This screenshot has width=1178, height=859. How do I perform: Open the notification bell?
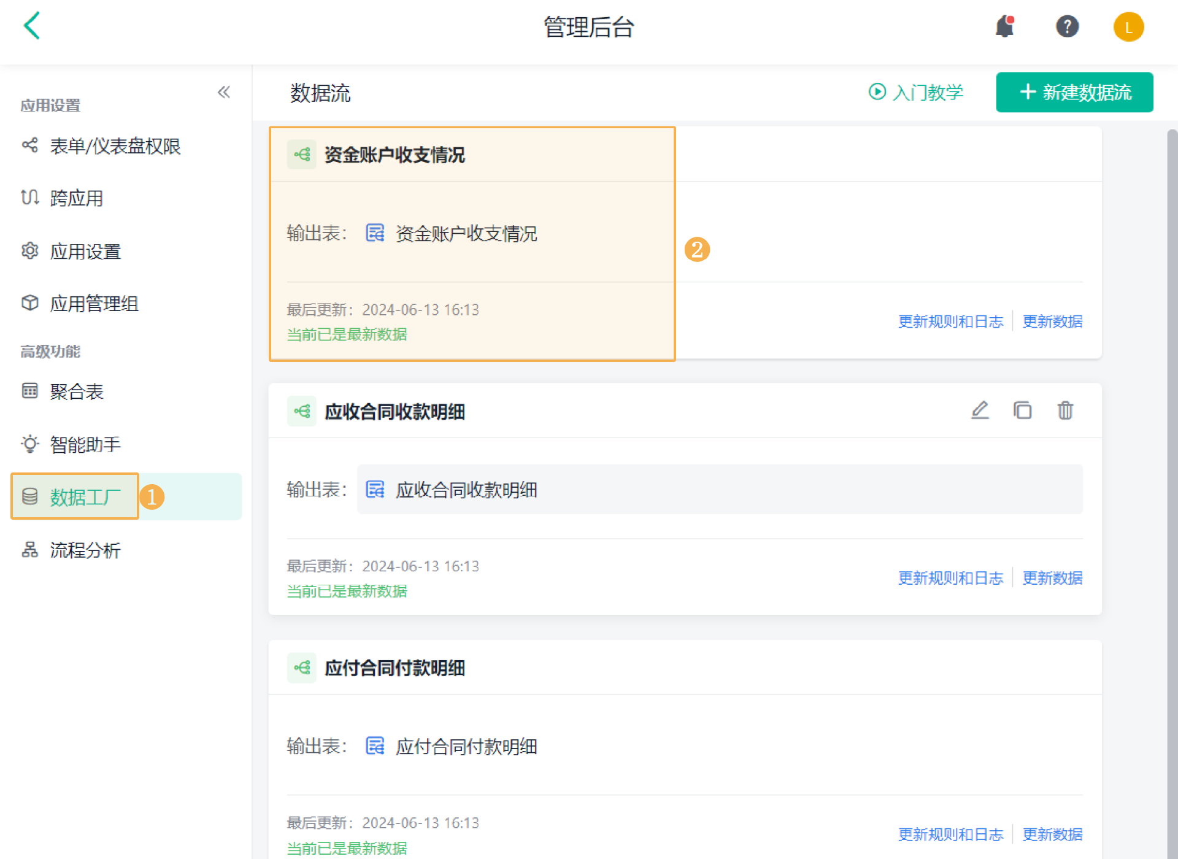pos(1004,27)
